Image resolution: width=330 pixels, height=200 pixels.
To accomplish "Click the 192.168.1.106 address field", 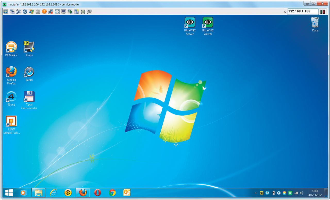I will [x=303, y=12].
